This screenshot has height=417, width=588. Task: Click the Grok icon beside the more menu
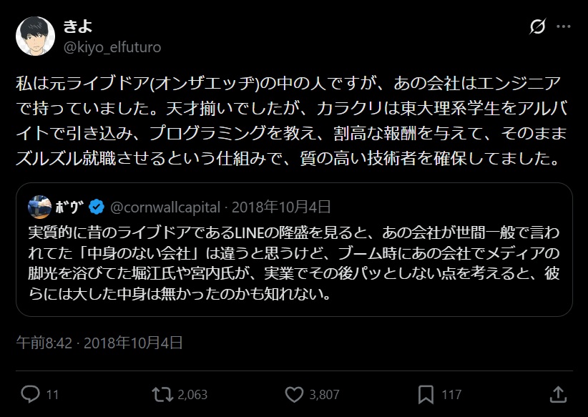537,27
